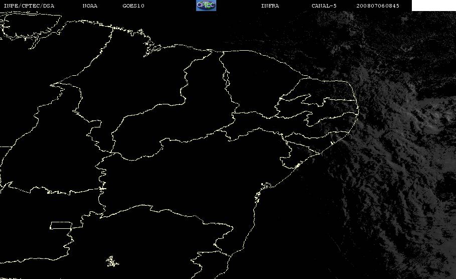This screenshot has height=279, width=456.
Task: Click the CANAL-5 channel label
Action: pos(324,6)
